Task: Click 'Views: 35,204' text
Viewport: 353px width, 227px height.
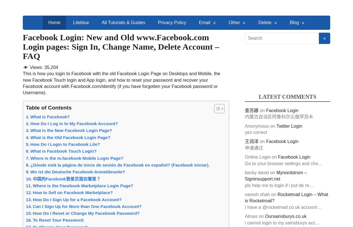Action: coord(44,68)
